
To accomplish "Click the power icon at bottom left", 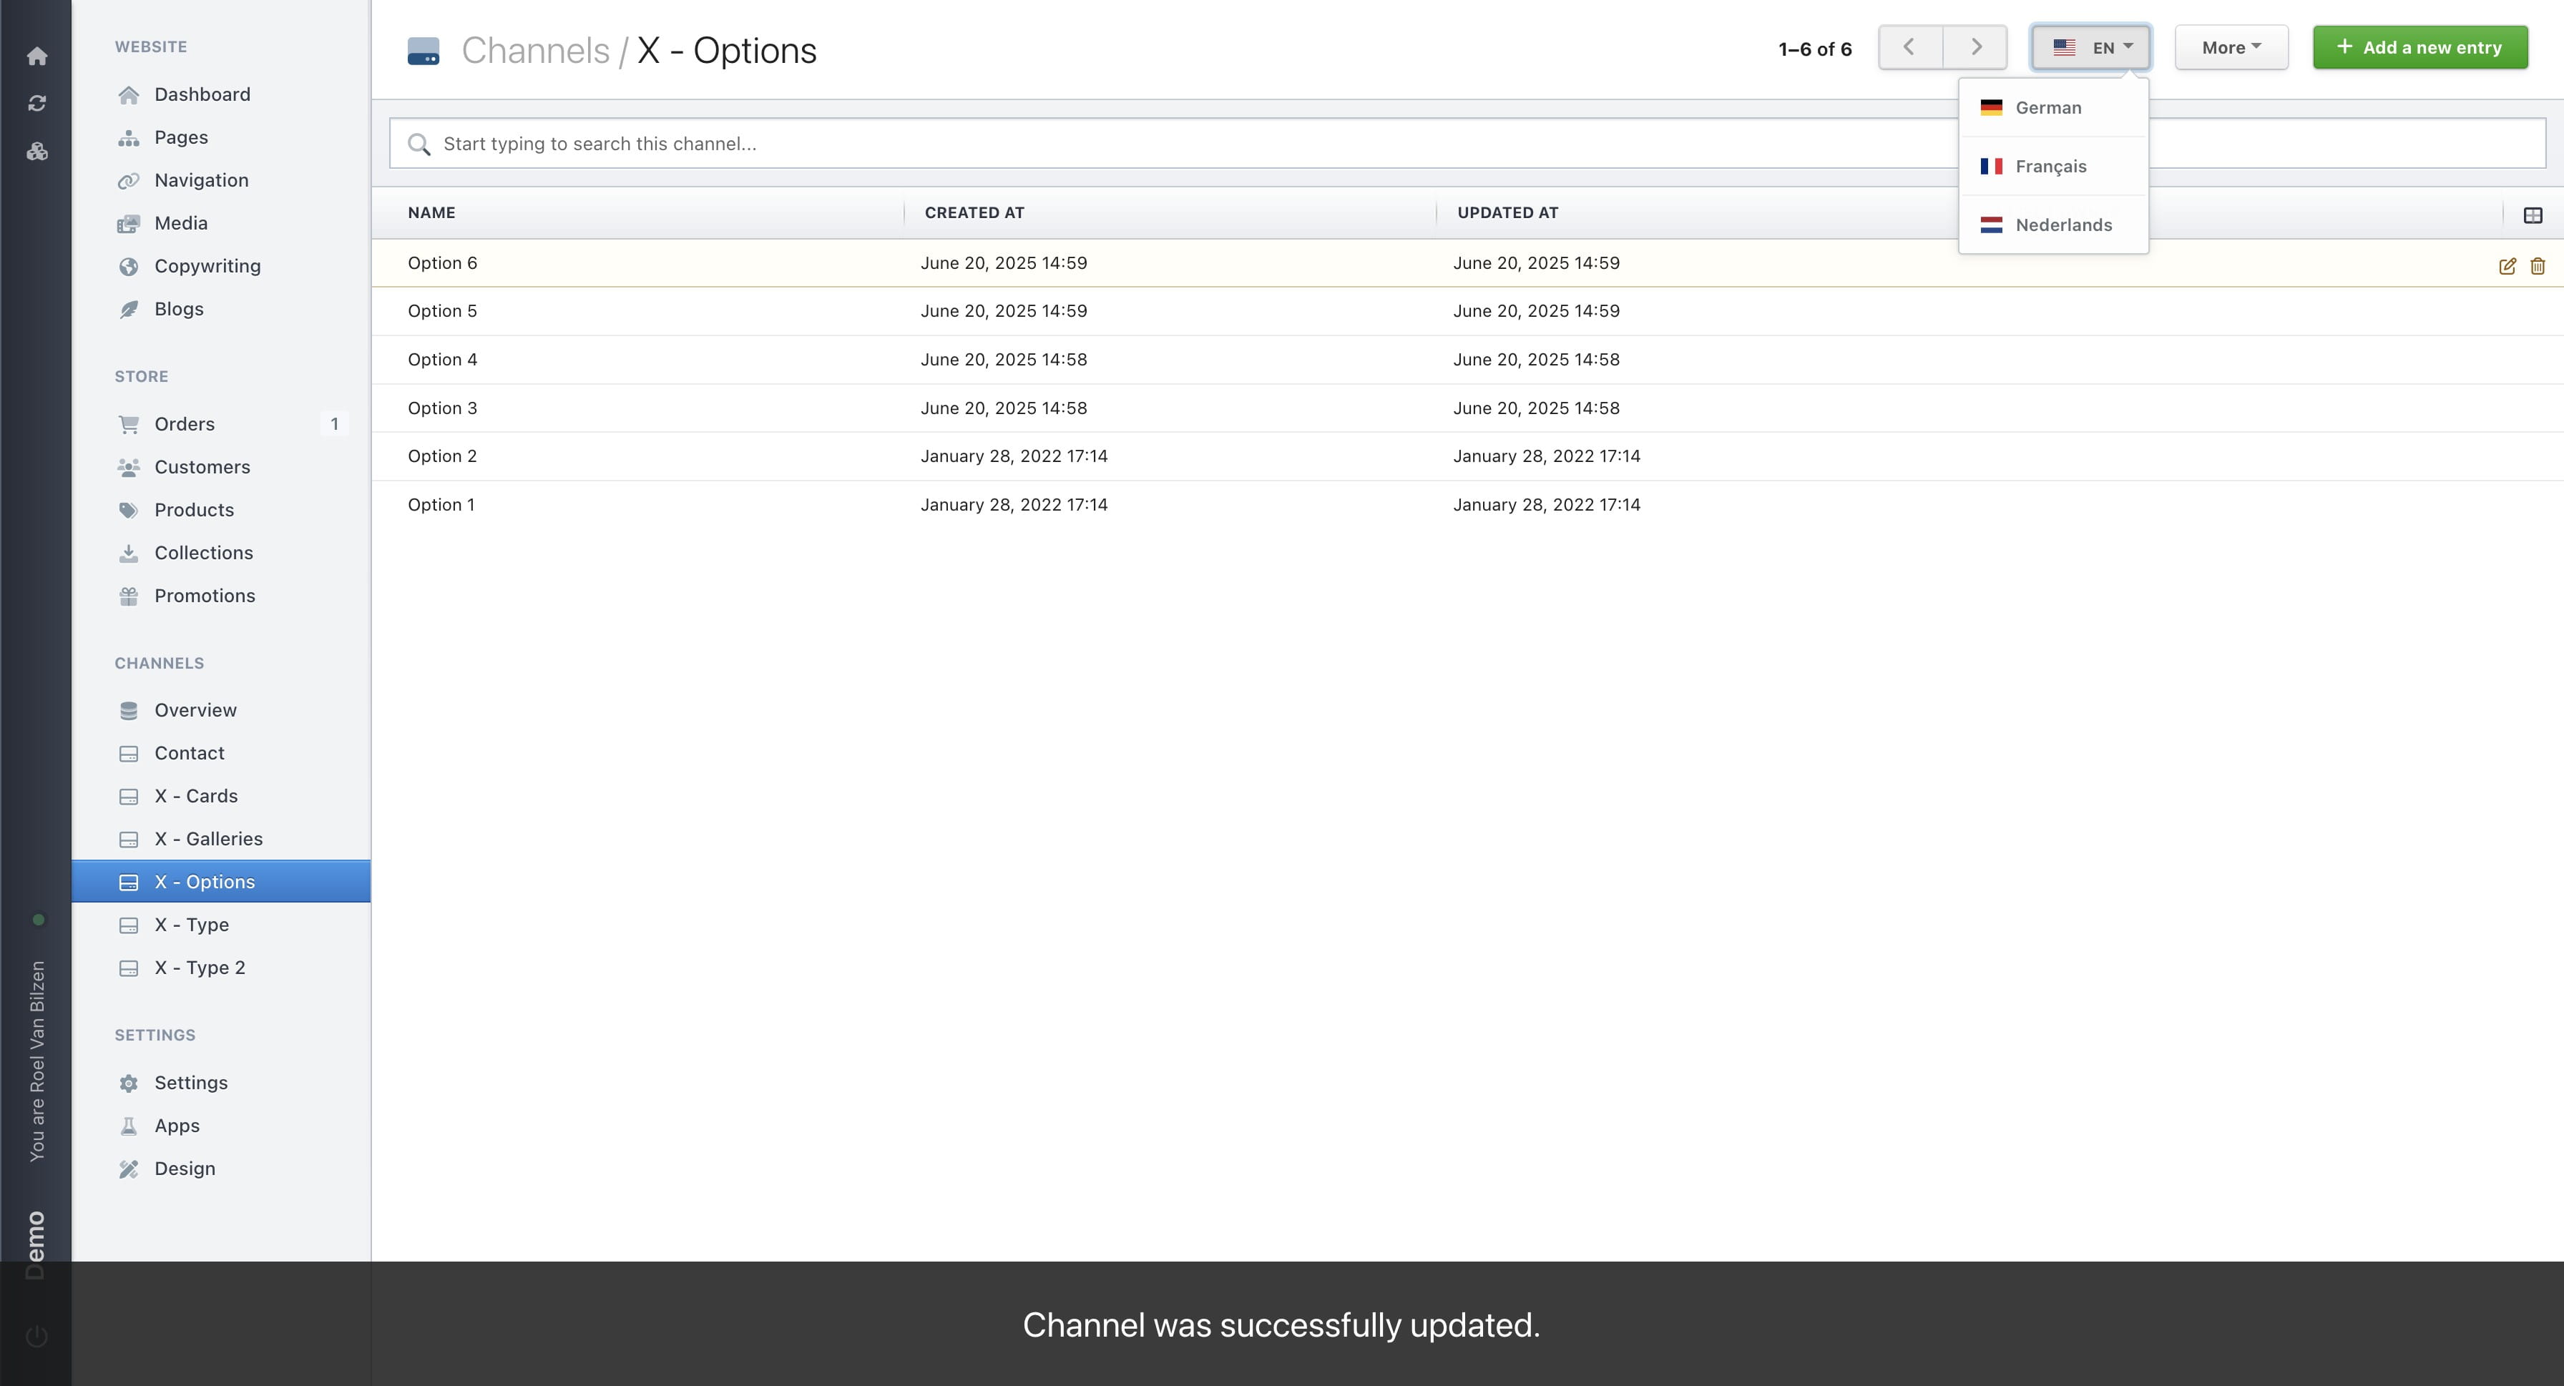I will coord(36,1336).
